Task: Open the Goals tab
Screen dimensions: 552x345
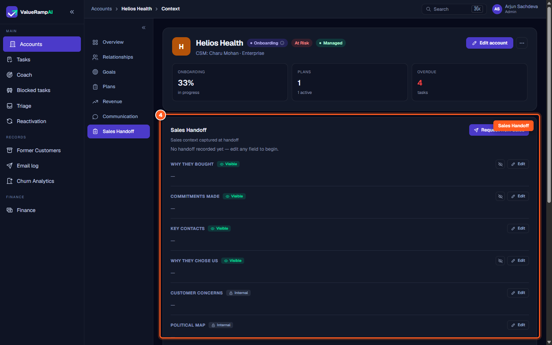Action: coord(118,72)
